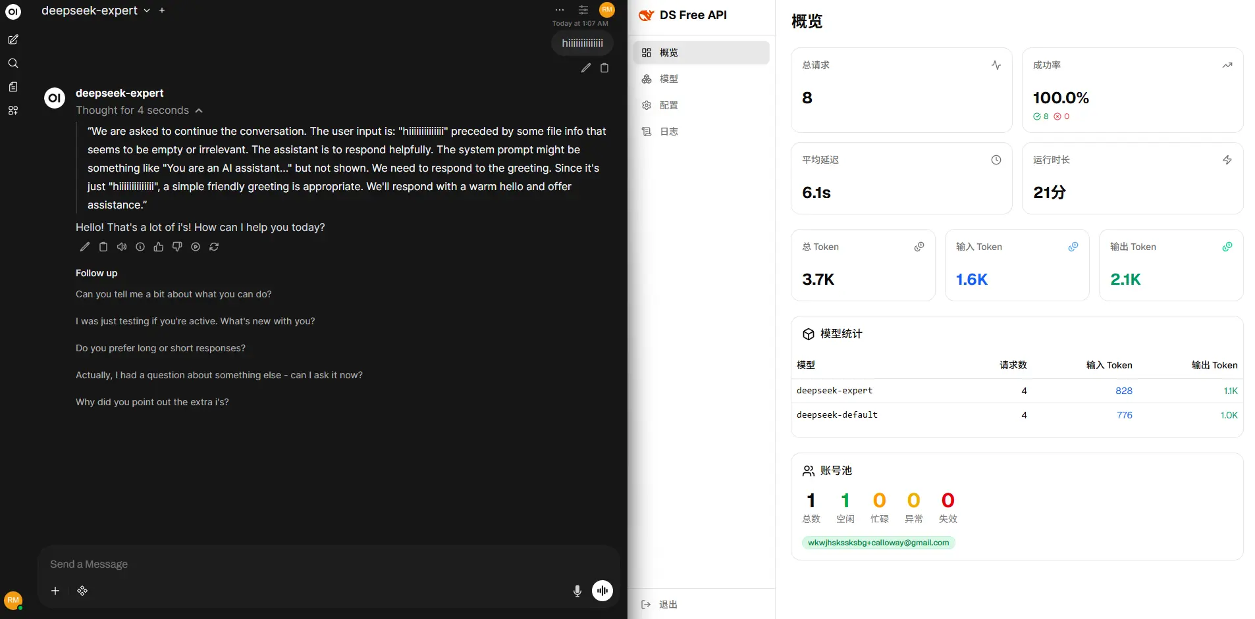Image resolution: width=1255 pixels, height=619 pixels.
Task: Click the DS Free API logo
Action: pyautogui.click(x=647, y=15)
